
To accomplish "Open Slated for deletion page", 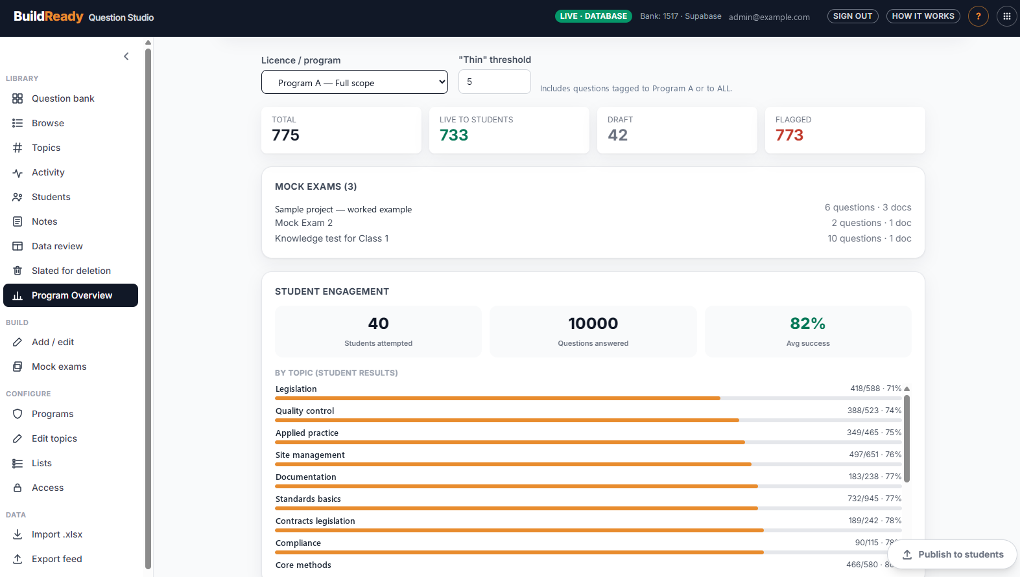I will click(71, 271).
